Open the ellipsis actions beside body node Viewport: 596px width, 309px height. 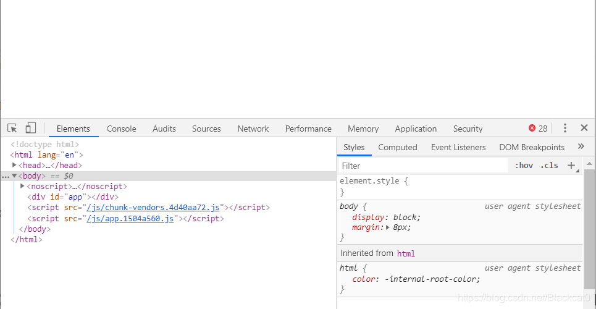pyautogui.click(x=6, y=177)
